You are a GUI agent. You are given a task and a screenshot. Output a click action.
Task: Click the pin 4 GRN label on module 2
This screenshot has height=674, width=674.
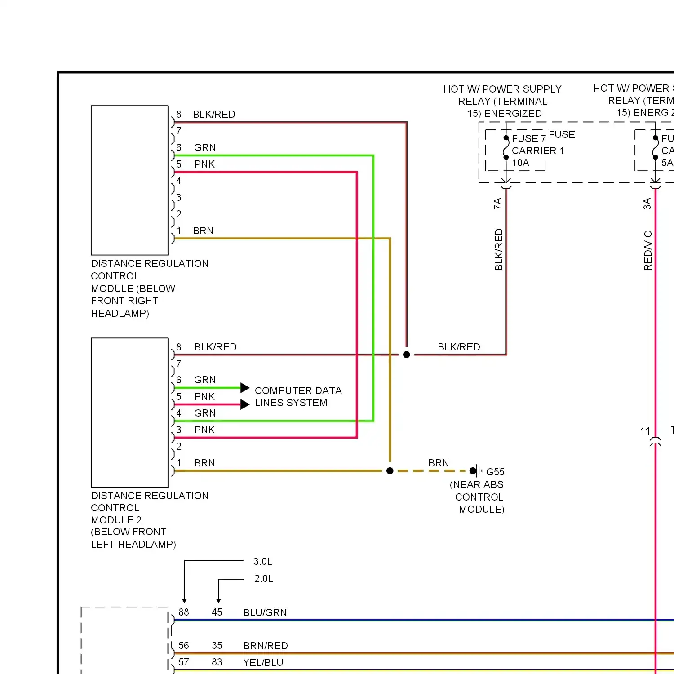[x=205, y=413]
